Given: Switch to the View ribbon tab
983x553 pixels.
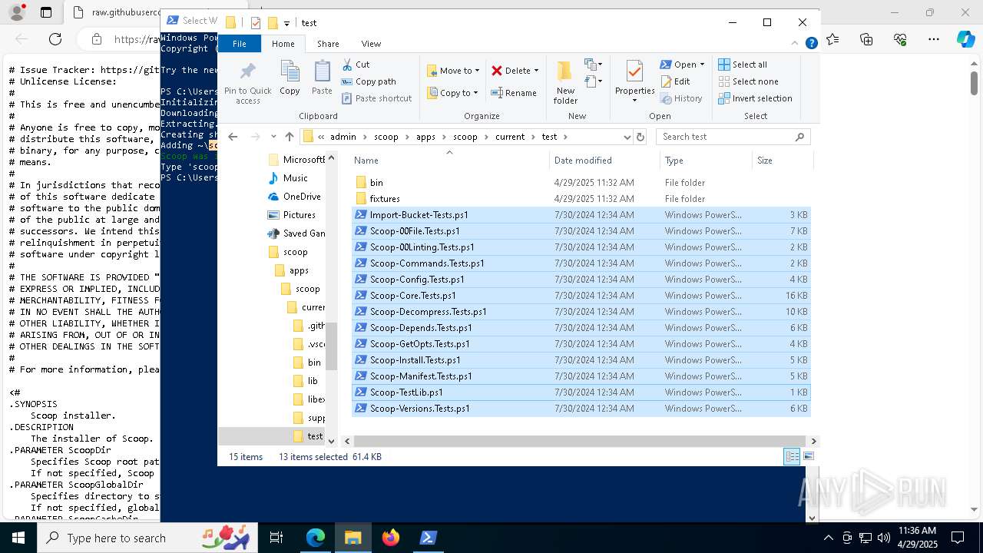Looking at the screenshot, I should (371, 44).
